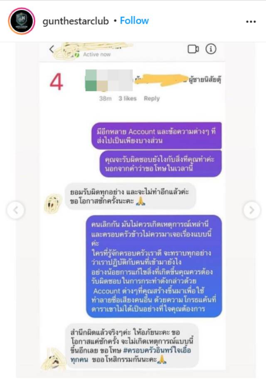Click the scribbled avatar beside the last gray message

54,359
